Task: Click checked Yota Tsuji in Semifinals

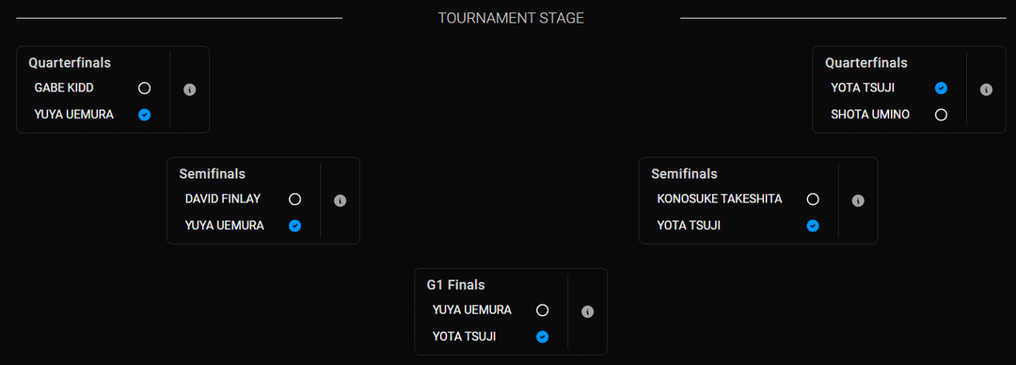Action: click(x=813, y=226)
